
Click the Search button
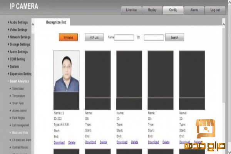[174, 37]
